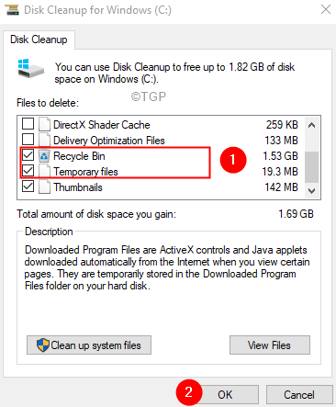Click the Windows drive icon beside the description text

pos(30,68)
